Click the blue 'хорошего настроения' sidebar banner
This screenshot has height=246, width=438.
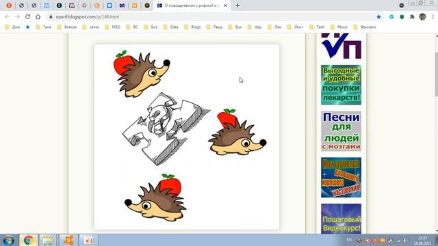click(x=341, y=178)
